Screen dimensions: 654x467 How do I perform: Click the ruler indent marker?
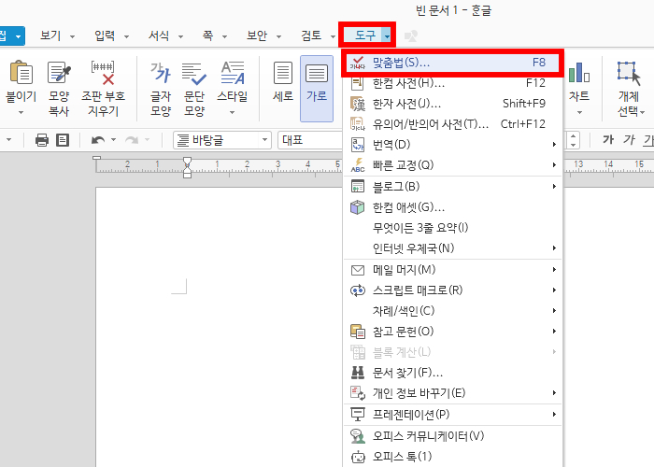coord(187,167)
